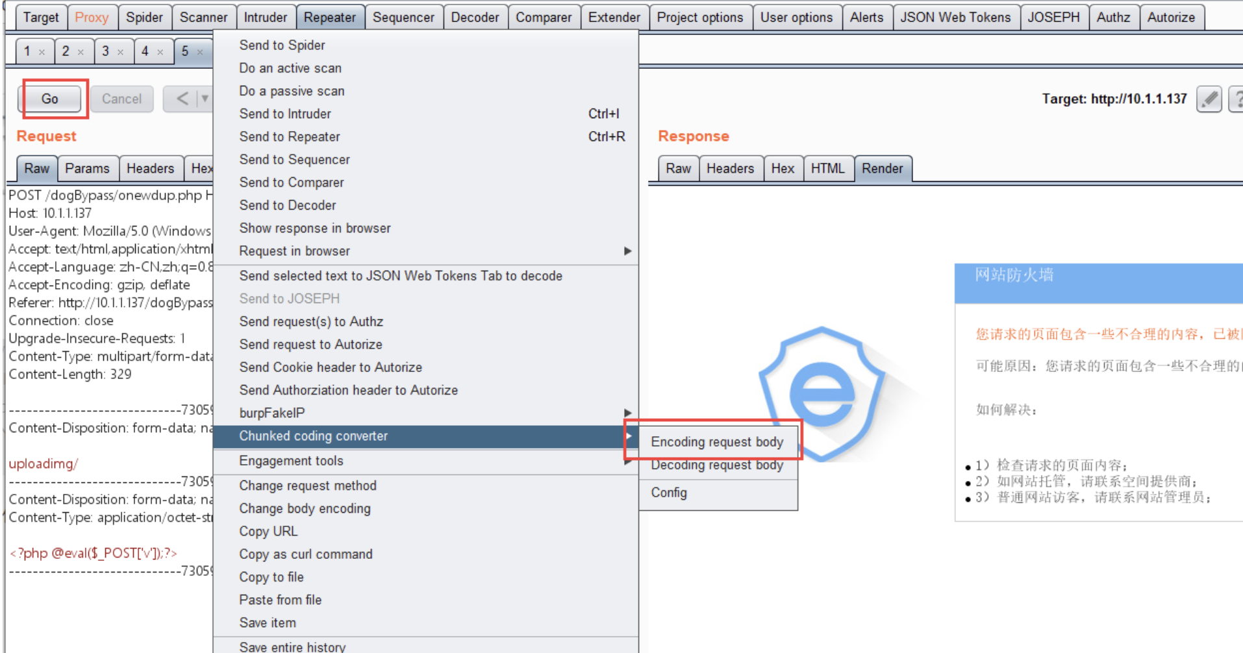Choose Paste from file
Viewport: 1243px width, 653px height.
425,600
